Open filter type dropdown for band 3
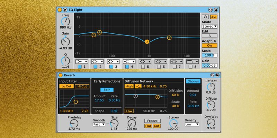The image size is (277, 138). (113, 62)
